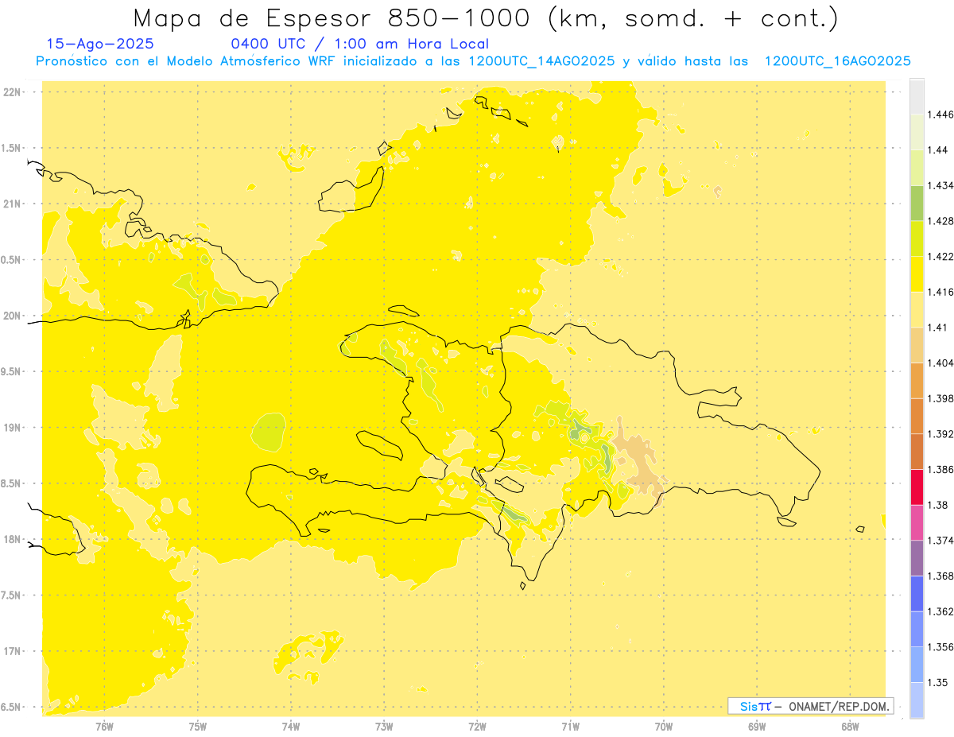Click the colorbar value '1.362'

pyautogui.click(x=942, y=611)
